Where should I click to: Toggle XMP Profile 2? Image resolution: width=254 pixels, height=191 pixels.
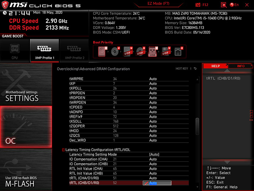coord(74,51)
